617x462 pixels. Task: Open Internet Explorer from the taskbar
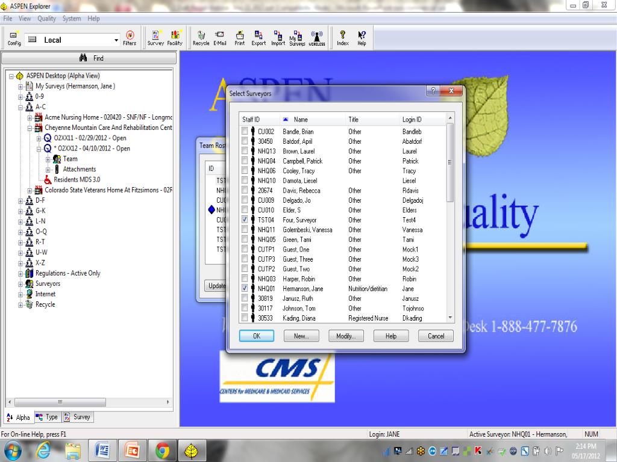coord(43,450)
